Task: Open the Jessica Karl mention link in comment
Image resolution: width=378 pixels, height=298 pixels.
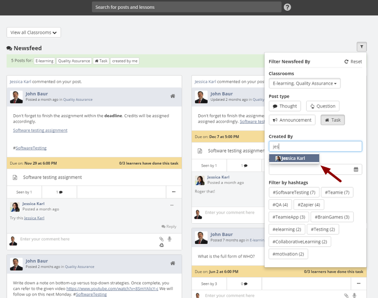Action: coord(34,218)
